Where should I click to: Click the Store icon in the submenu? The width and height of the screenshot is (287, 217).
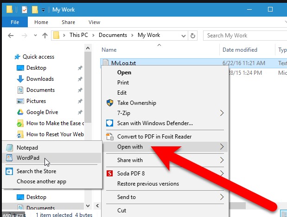[x=9, y=171]
